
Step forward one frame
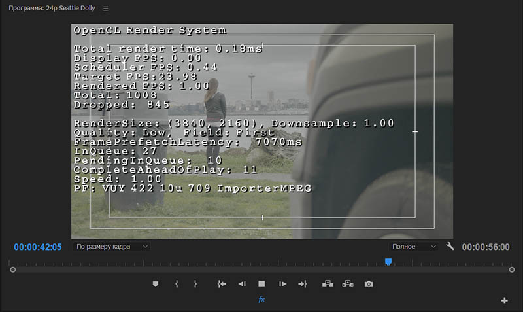[x=282, y=284]
